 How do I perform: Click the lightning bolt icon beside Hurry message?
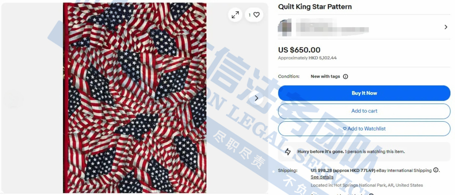(288, 152)
